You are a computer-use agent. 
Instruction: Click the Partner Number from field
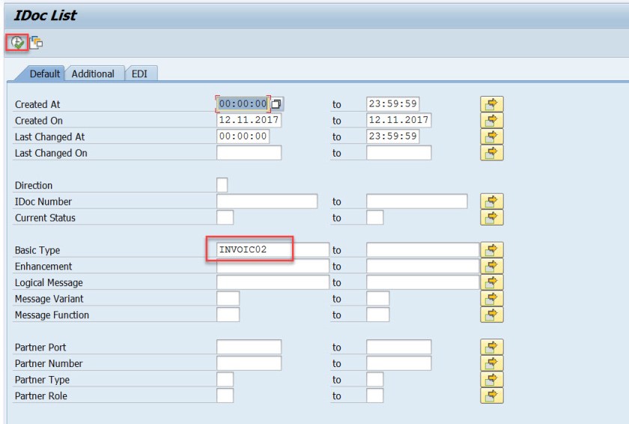tap(249, 363)
